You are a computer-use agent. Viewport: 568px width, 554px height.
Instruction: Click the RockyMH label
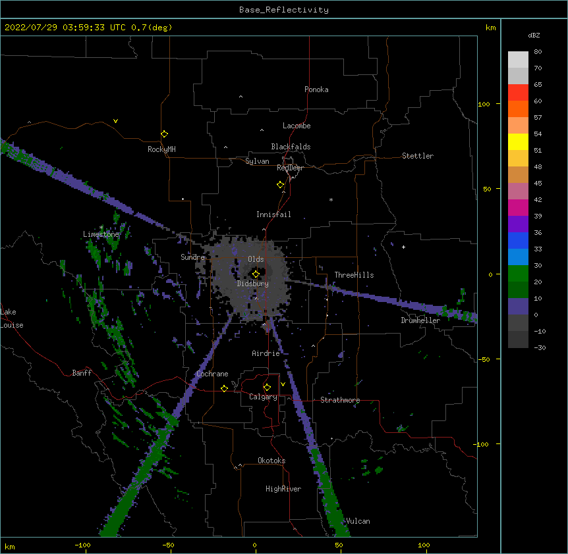click(x=161, y=149)
